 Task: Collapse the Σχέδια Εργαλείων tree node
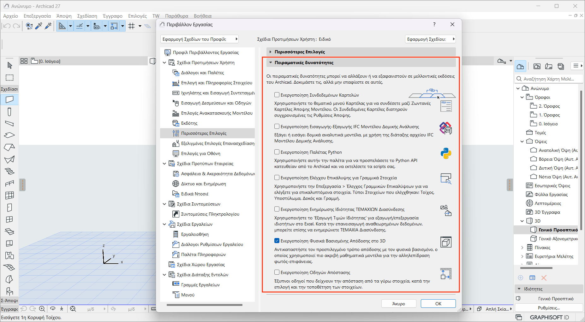[x=164, y=224]
